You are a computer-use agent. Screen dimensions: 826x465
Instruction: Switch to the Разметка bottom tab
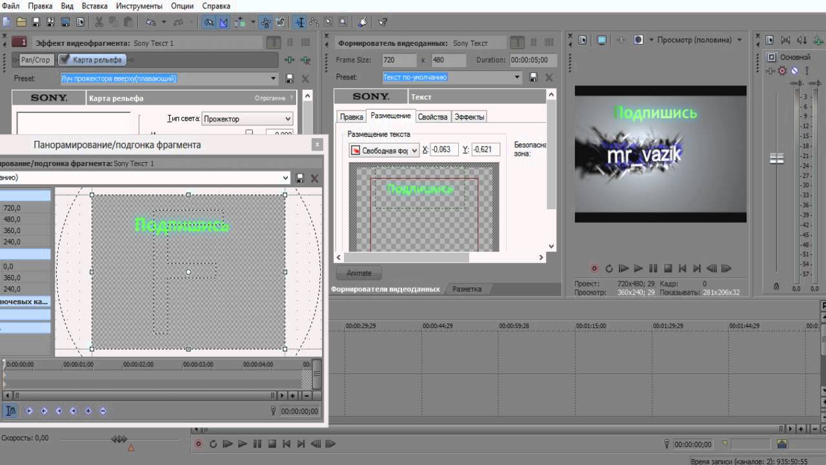(467, 289)
